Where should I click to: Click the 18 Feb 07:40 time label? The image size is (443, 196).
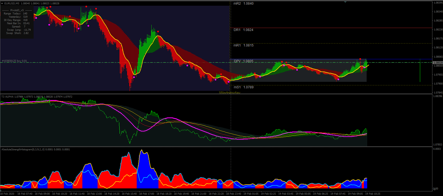[x=25, y=194]
